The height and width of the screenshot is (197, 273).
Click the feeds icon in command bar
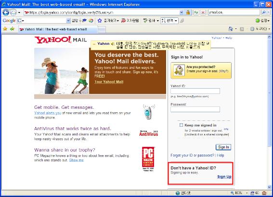pos(242,29)
